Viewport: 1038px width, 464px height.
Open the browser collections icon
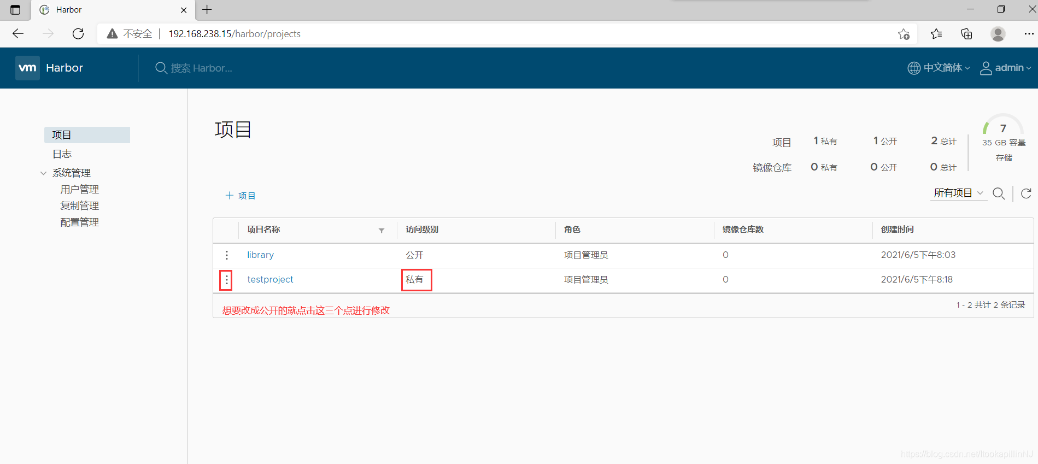[966, 34]
